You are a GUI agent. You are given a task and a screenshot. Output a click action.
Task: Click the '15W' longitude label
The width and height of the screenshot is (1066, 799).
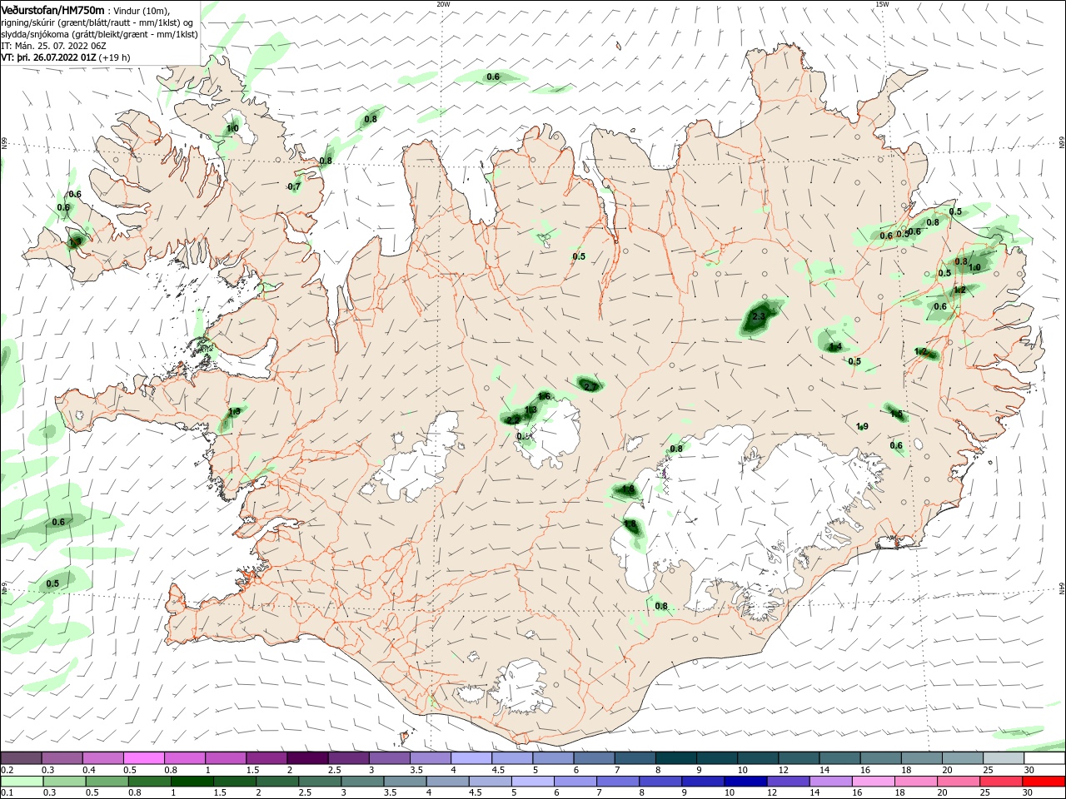pos(882,4)
